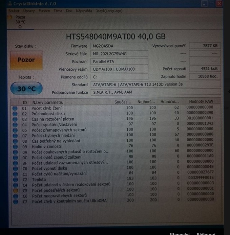Click blue status dot for C1 Počet cyklů načítání
230x235 pixels.
coord(16,174)
